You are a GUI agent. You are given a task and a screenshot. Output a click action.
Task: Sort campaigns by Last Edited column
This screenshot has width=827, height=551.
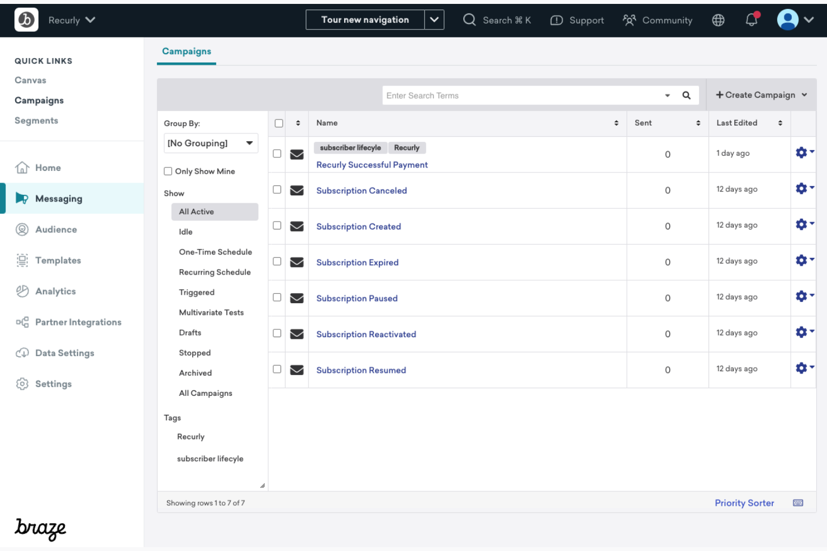coord(780,123)
